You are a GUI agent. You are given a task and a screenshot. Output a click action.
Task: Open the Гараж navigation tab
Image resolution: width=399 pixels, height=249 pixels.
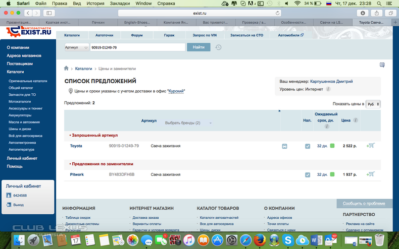169,35
